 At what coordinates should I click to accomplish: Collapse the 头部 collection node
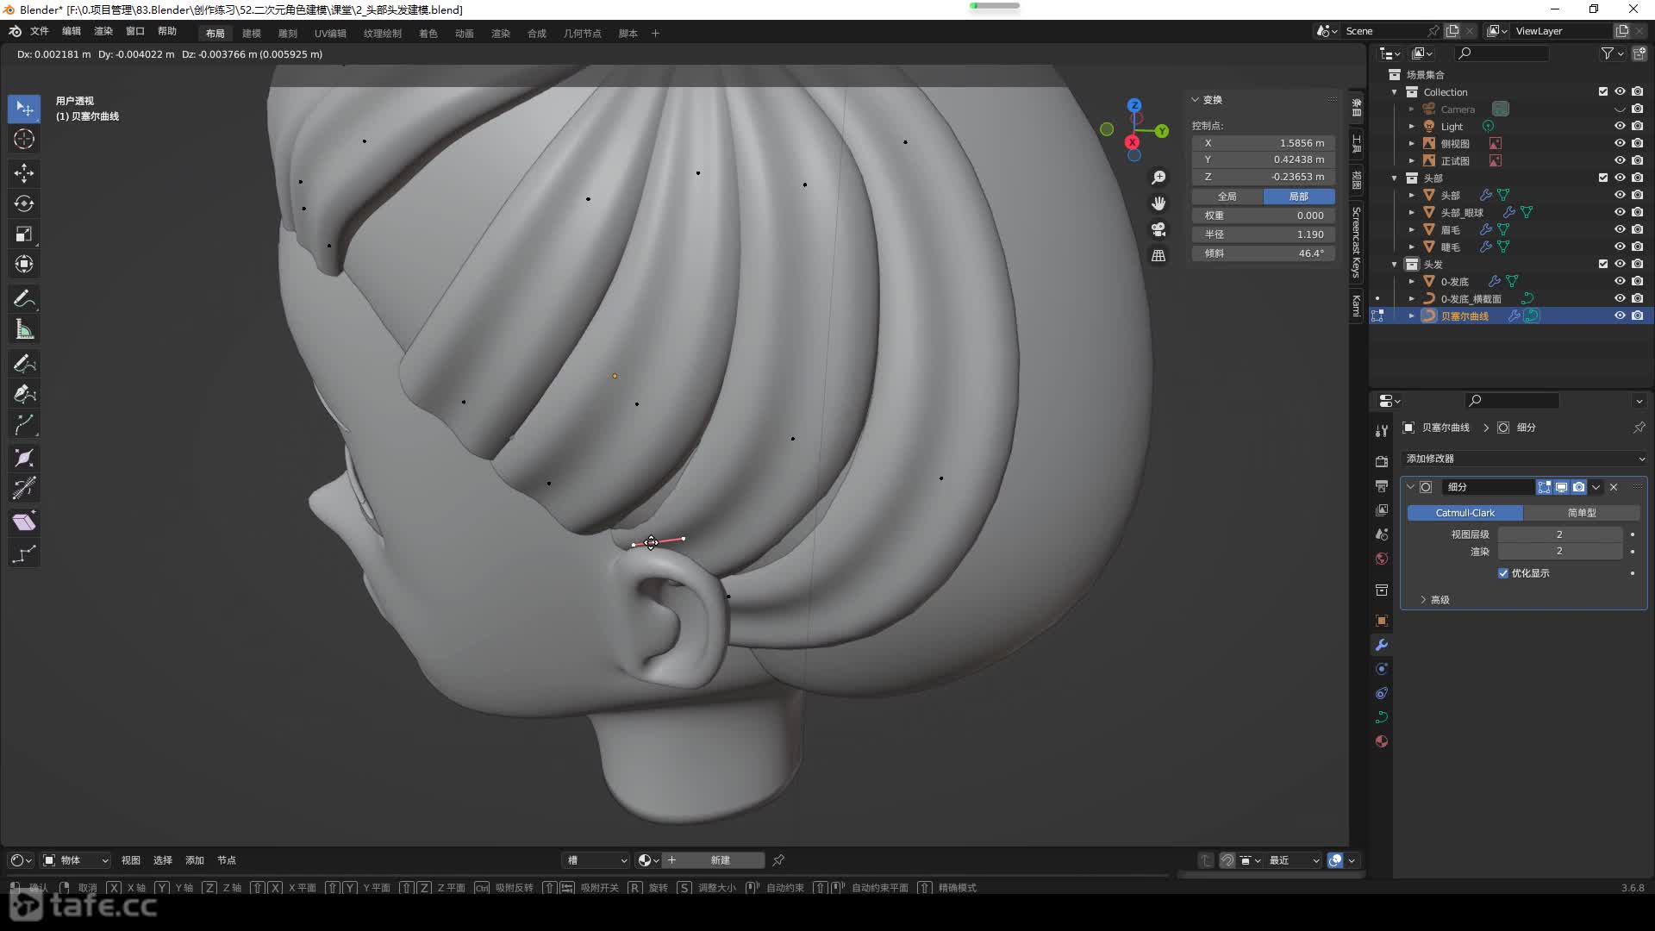[1395, 178]
